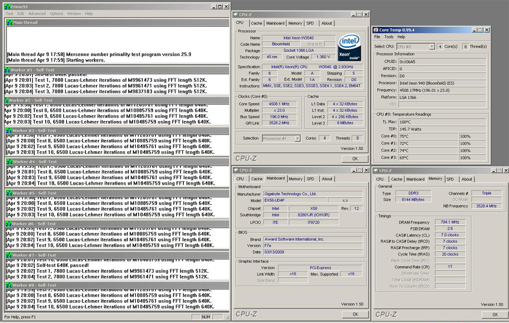Switch to About tab in top CPU-Z window
The width and height of the screenshot is (509, 323).
pyautogui.click(x=327, y=23)
